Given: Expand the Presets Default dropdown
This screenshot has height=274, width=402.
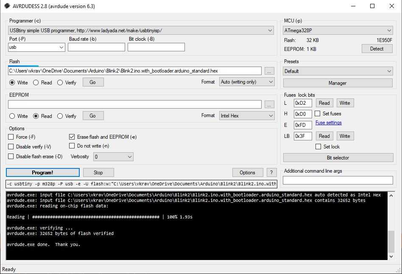Looking at the screenshot, I should [x=338, y=71].
